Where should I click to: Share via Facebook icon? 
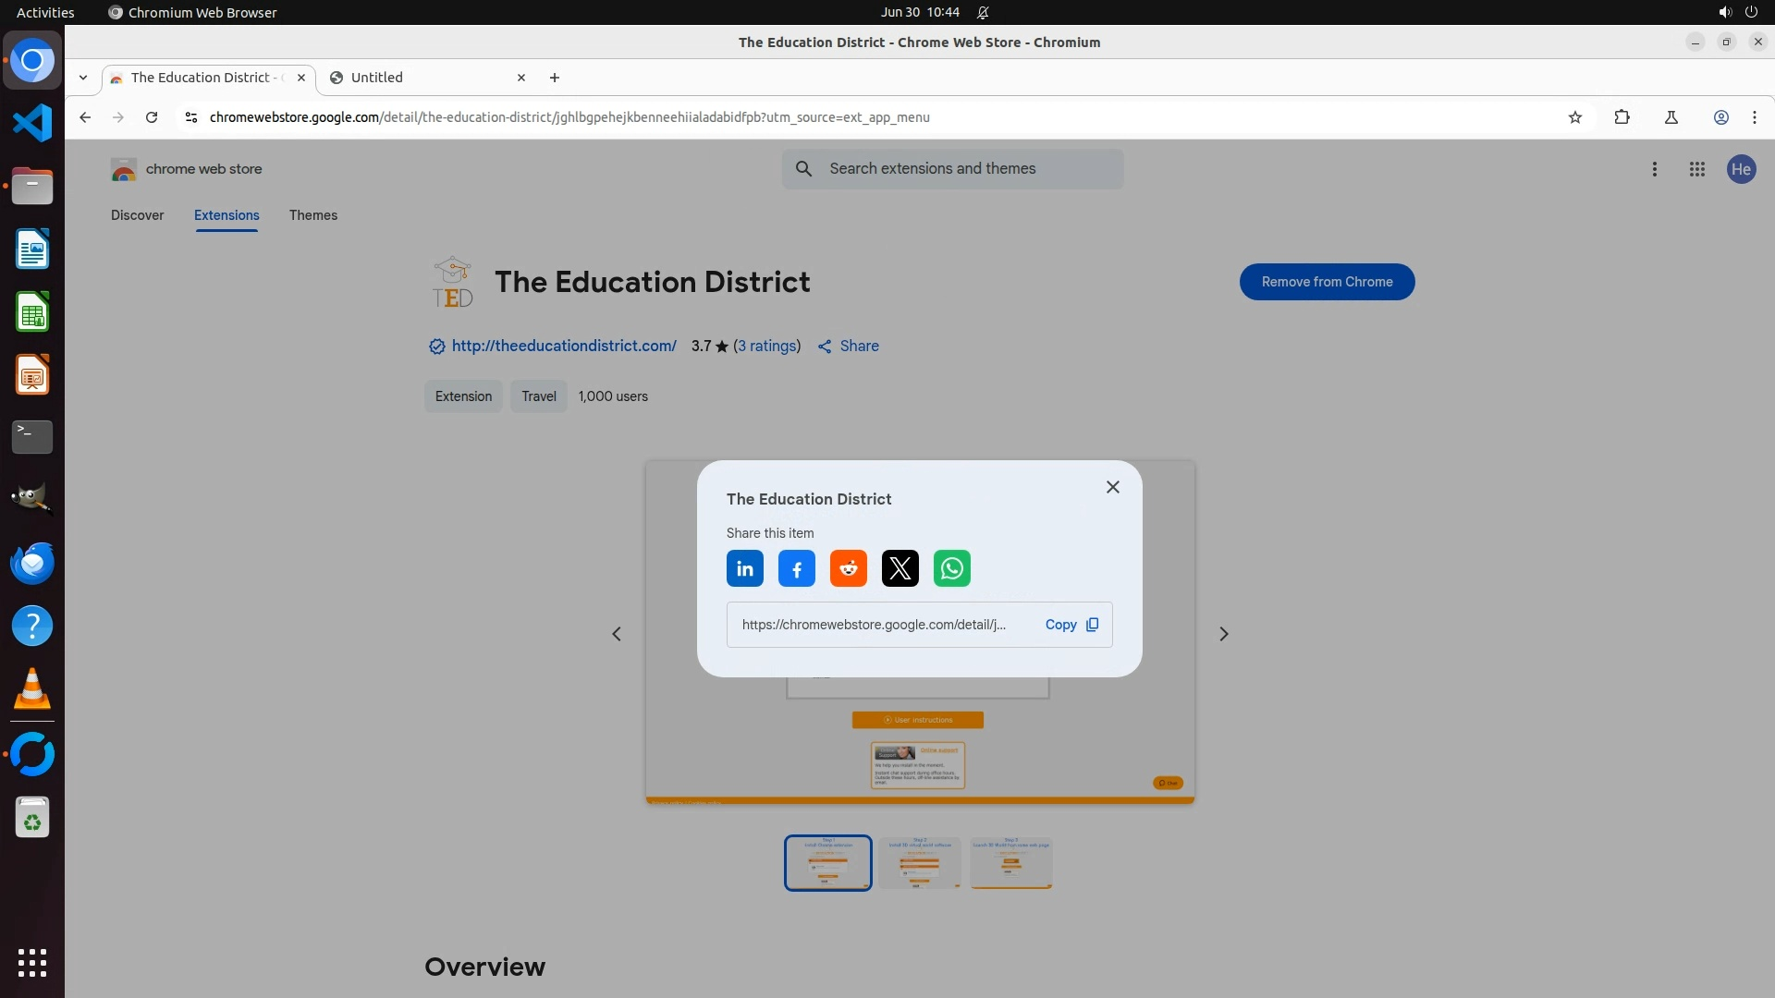[796, 568]
